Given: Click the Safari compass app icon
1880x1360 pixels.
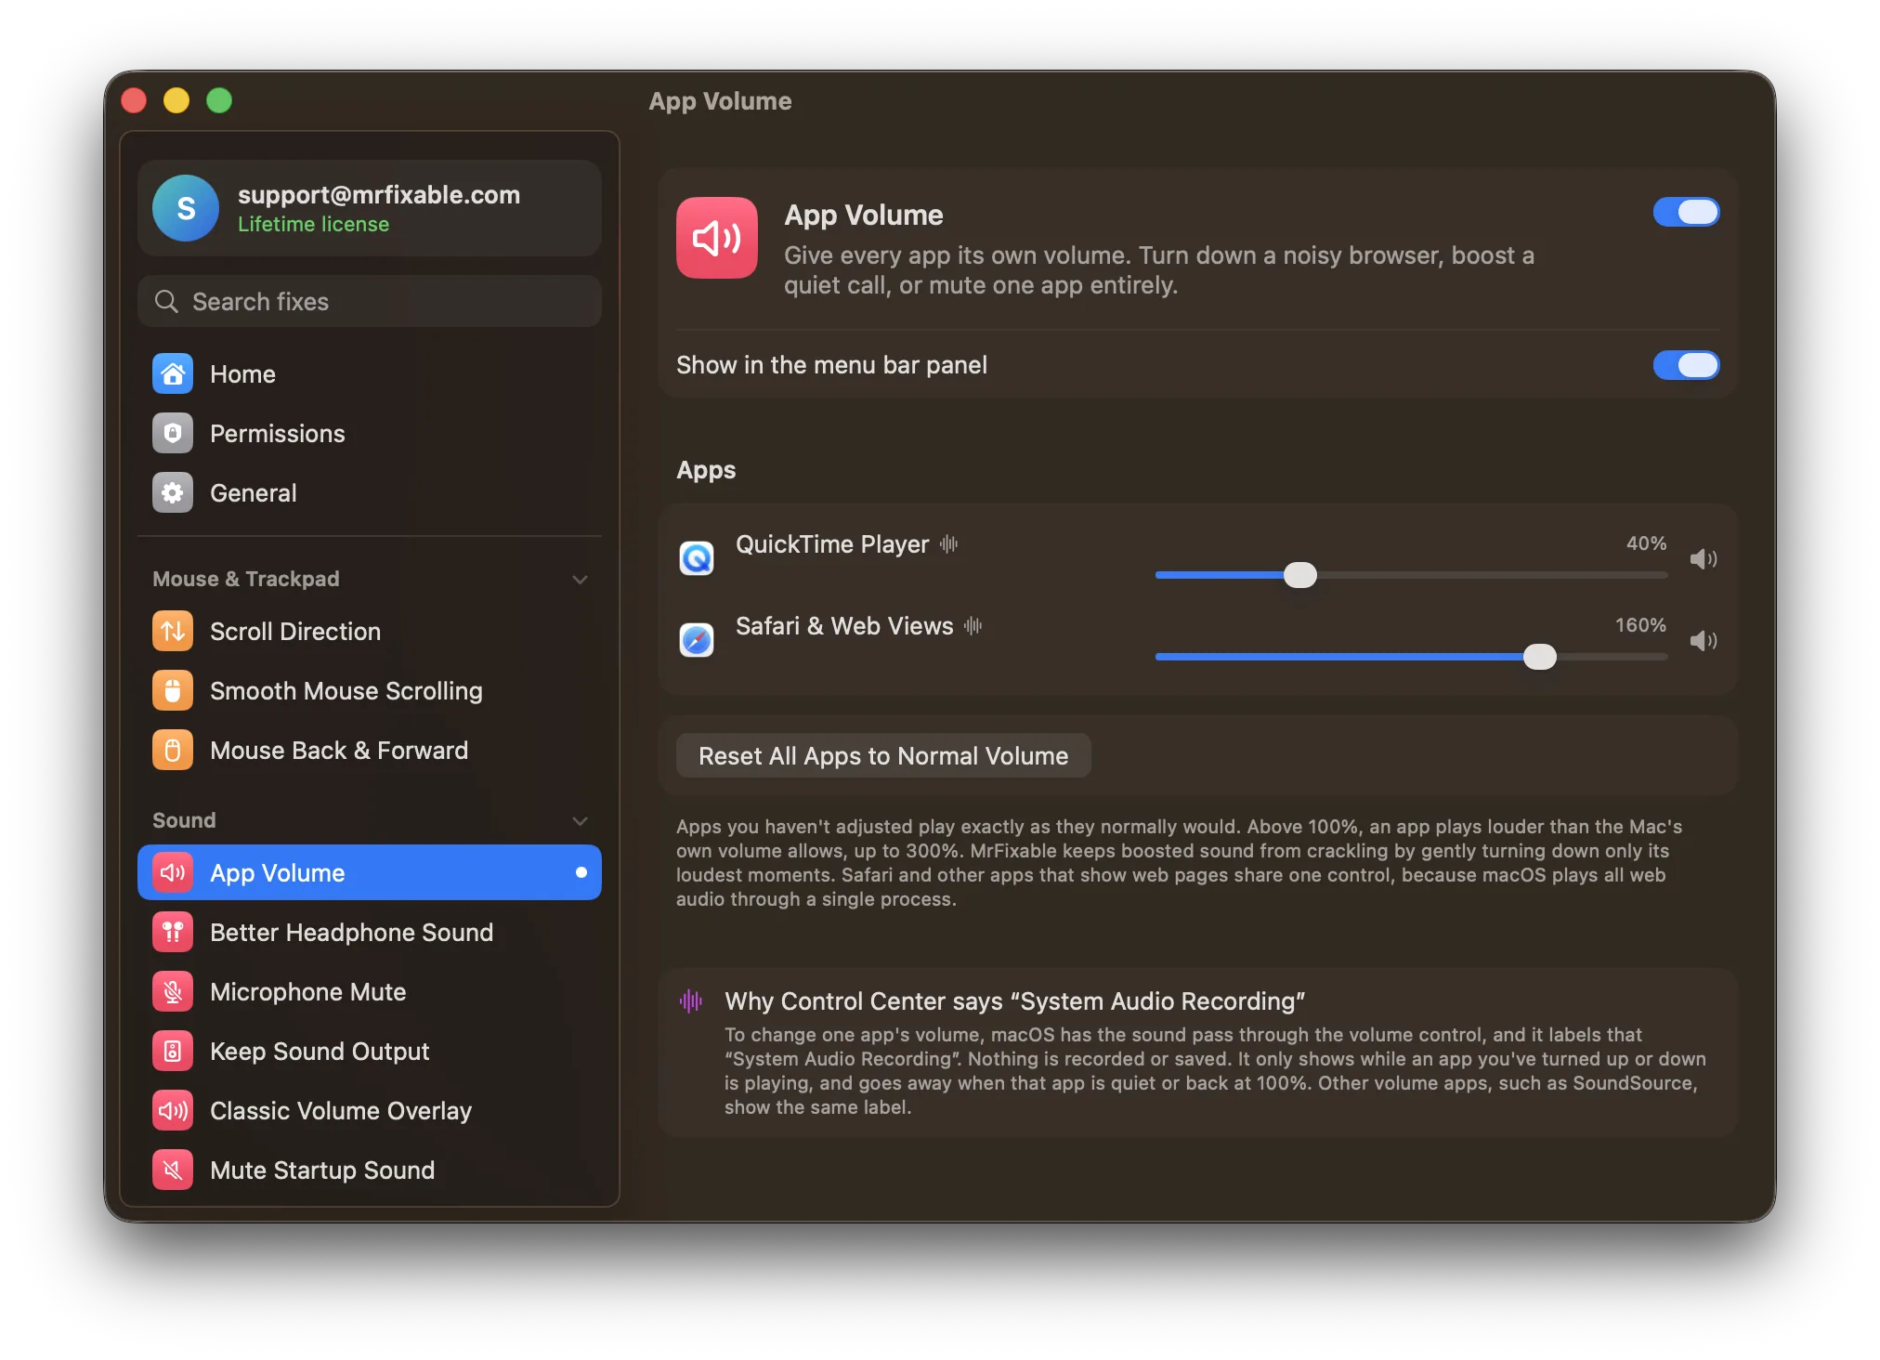Looking at the screenshot, I should pyautogui.click(x=697, y=640).
